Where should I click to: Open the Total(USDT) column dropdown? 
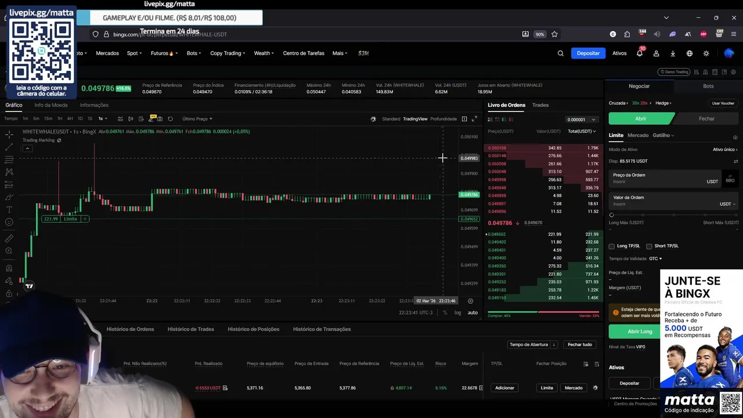coord(582,131)
